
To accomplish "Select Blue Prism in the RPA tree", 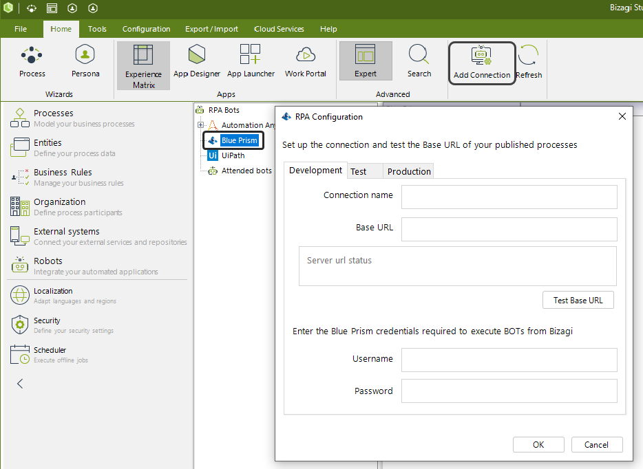I will (x=239, y=140).
